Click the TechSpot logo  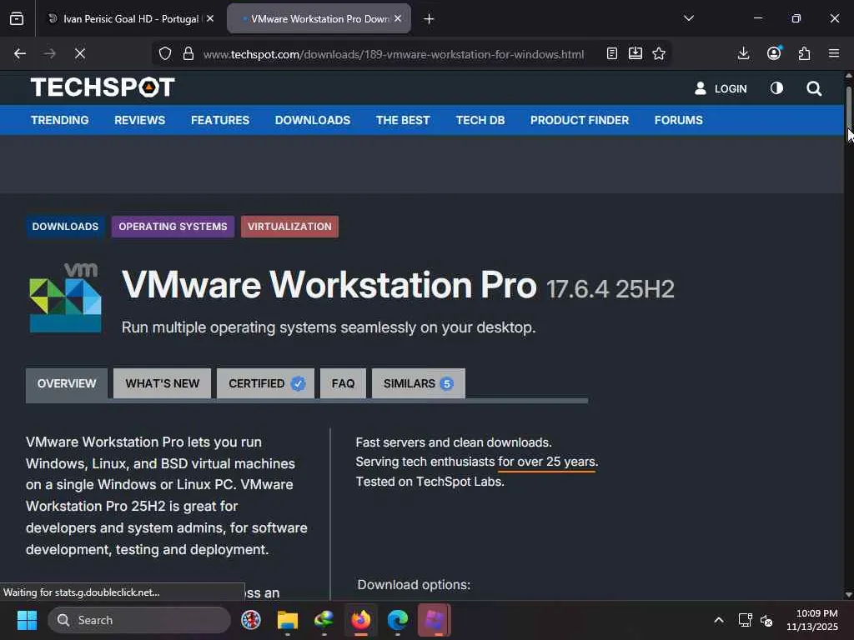pos(103,87)
